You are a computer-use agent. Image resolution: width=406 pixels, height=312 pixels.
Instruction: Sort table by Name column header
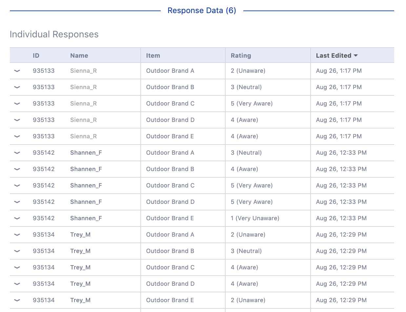pos(79,55)
